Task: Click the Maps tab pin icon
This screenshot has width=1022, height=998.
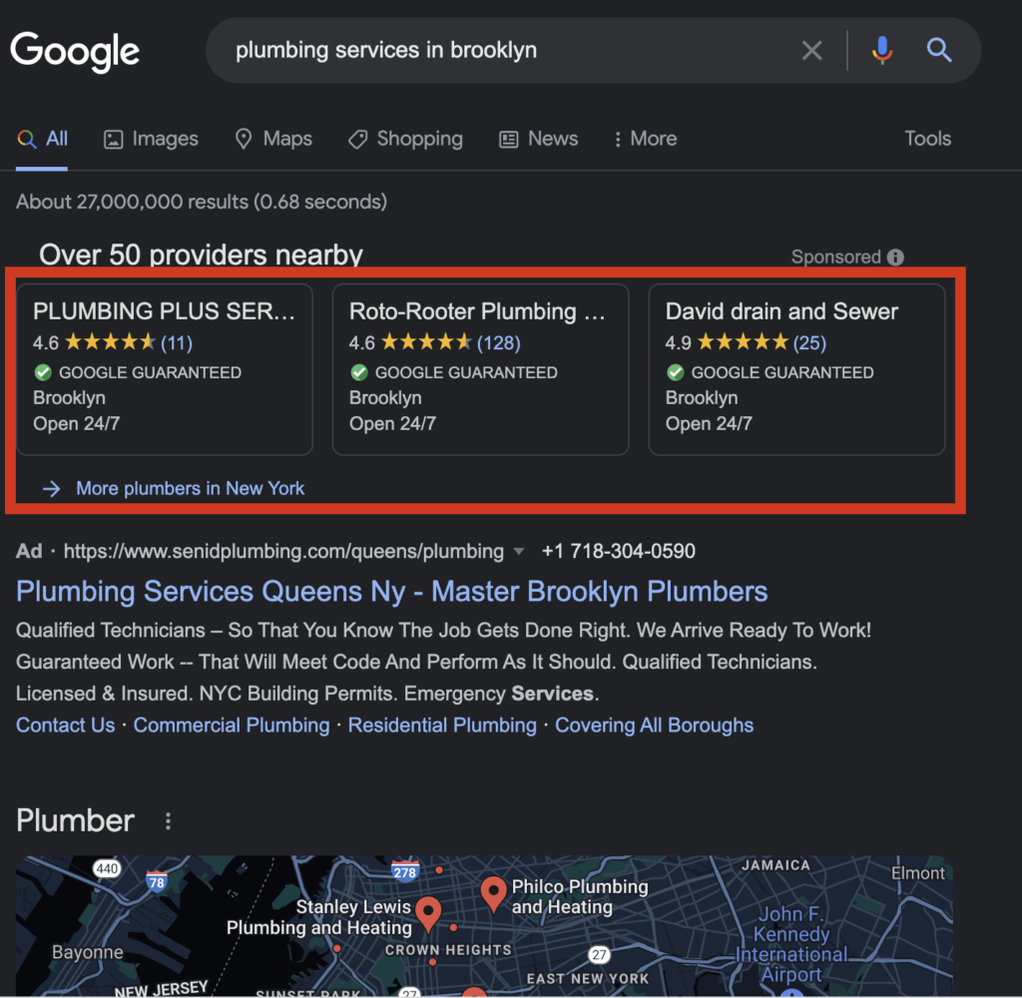Action: click(244, 139)
